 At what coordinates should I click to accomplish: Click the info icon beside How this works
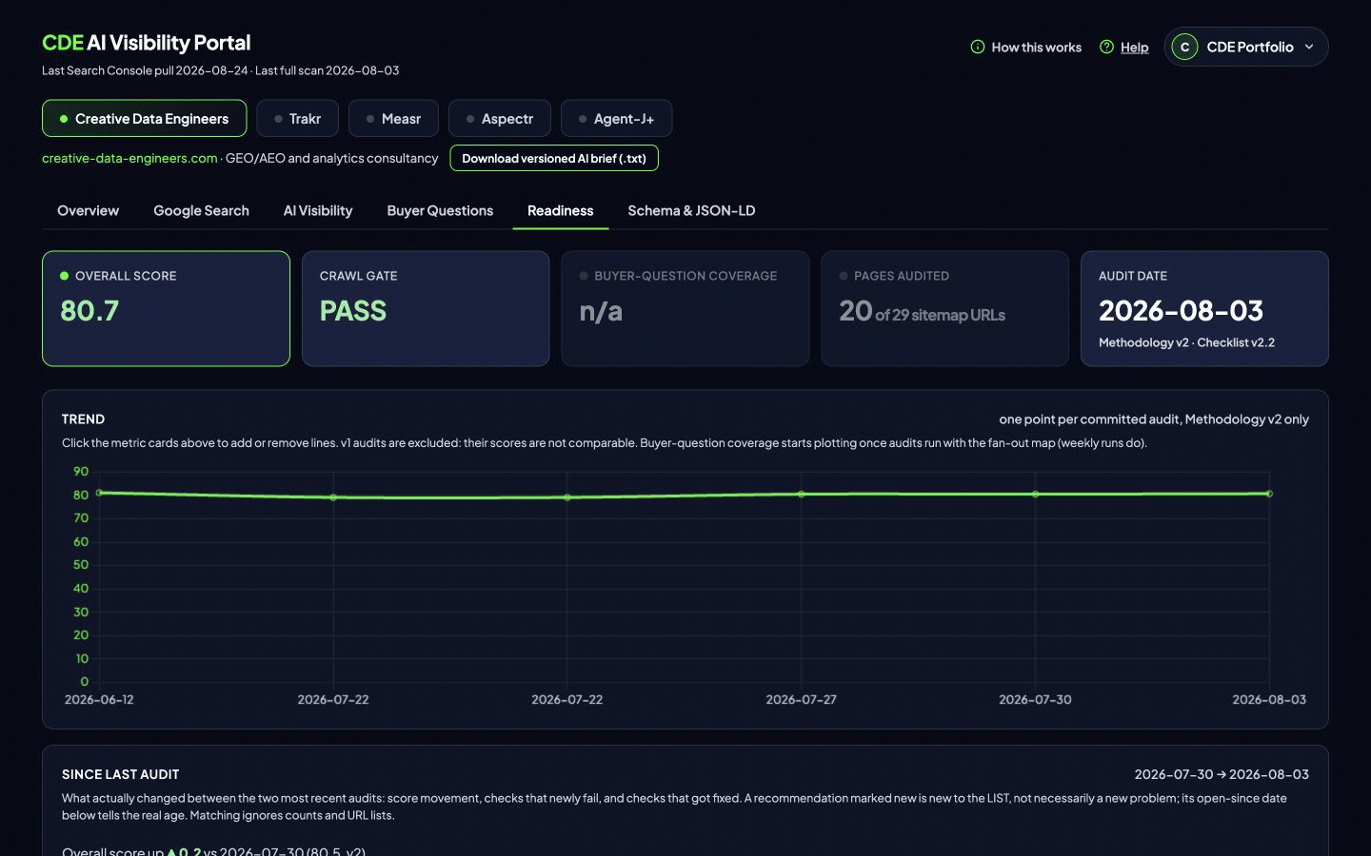(977, 47)
